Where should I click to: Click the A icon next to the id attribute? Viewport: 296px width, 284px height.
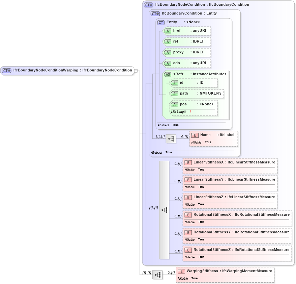[174, 83]
